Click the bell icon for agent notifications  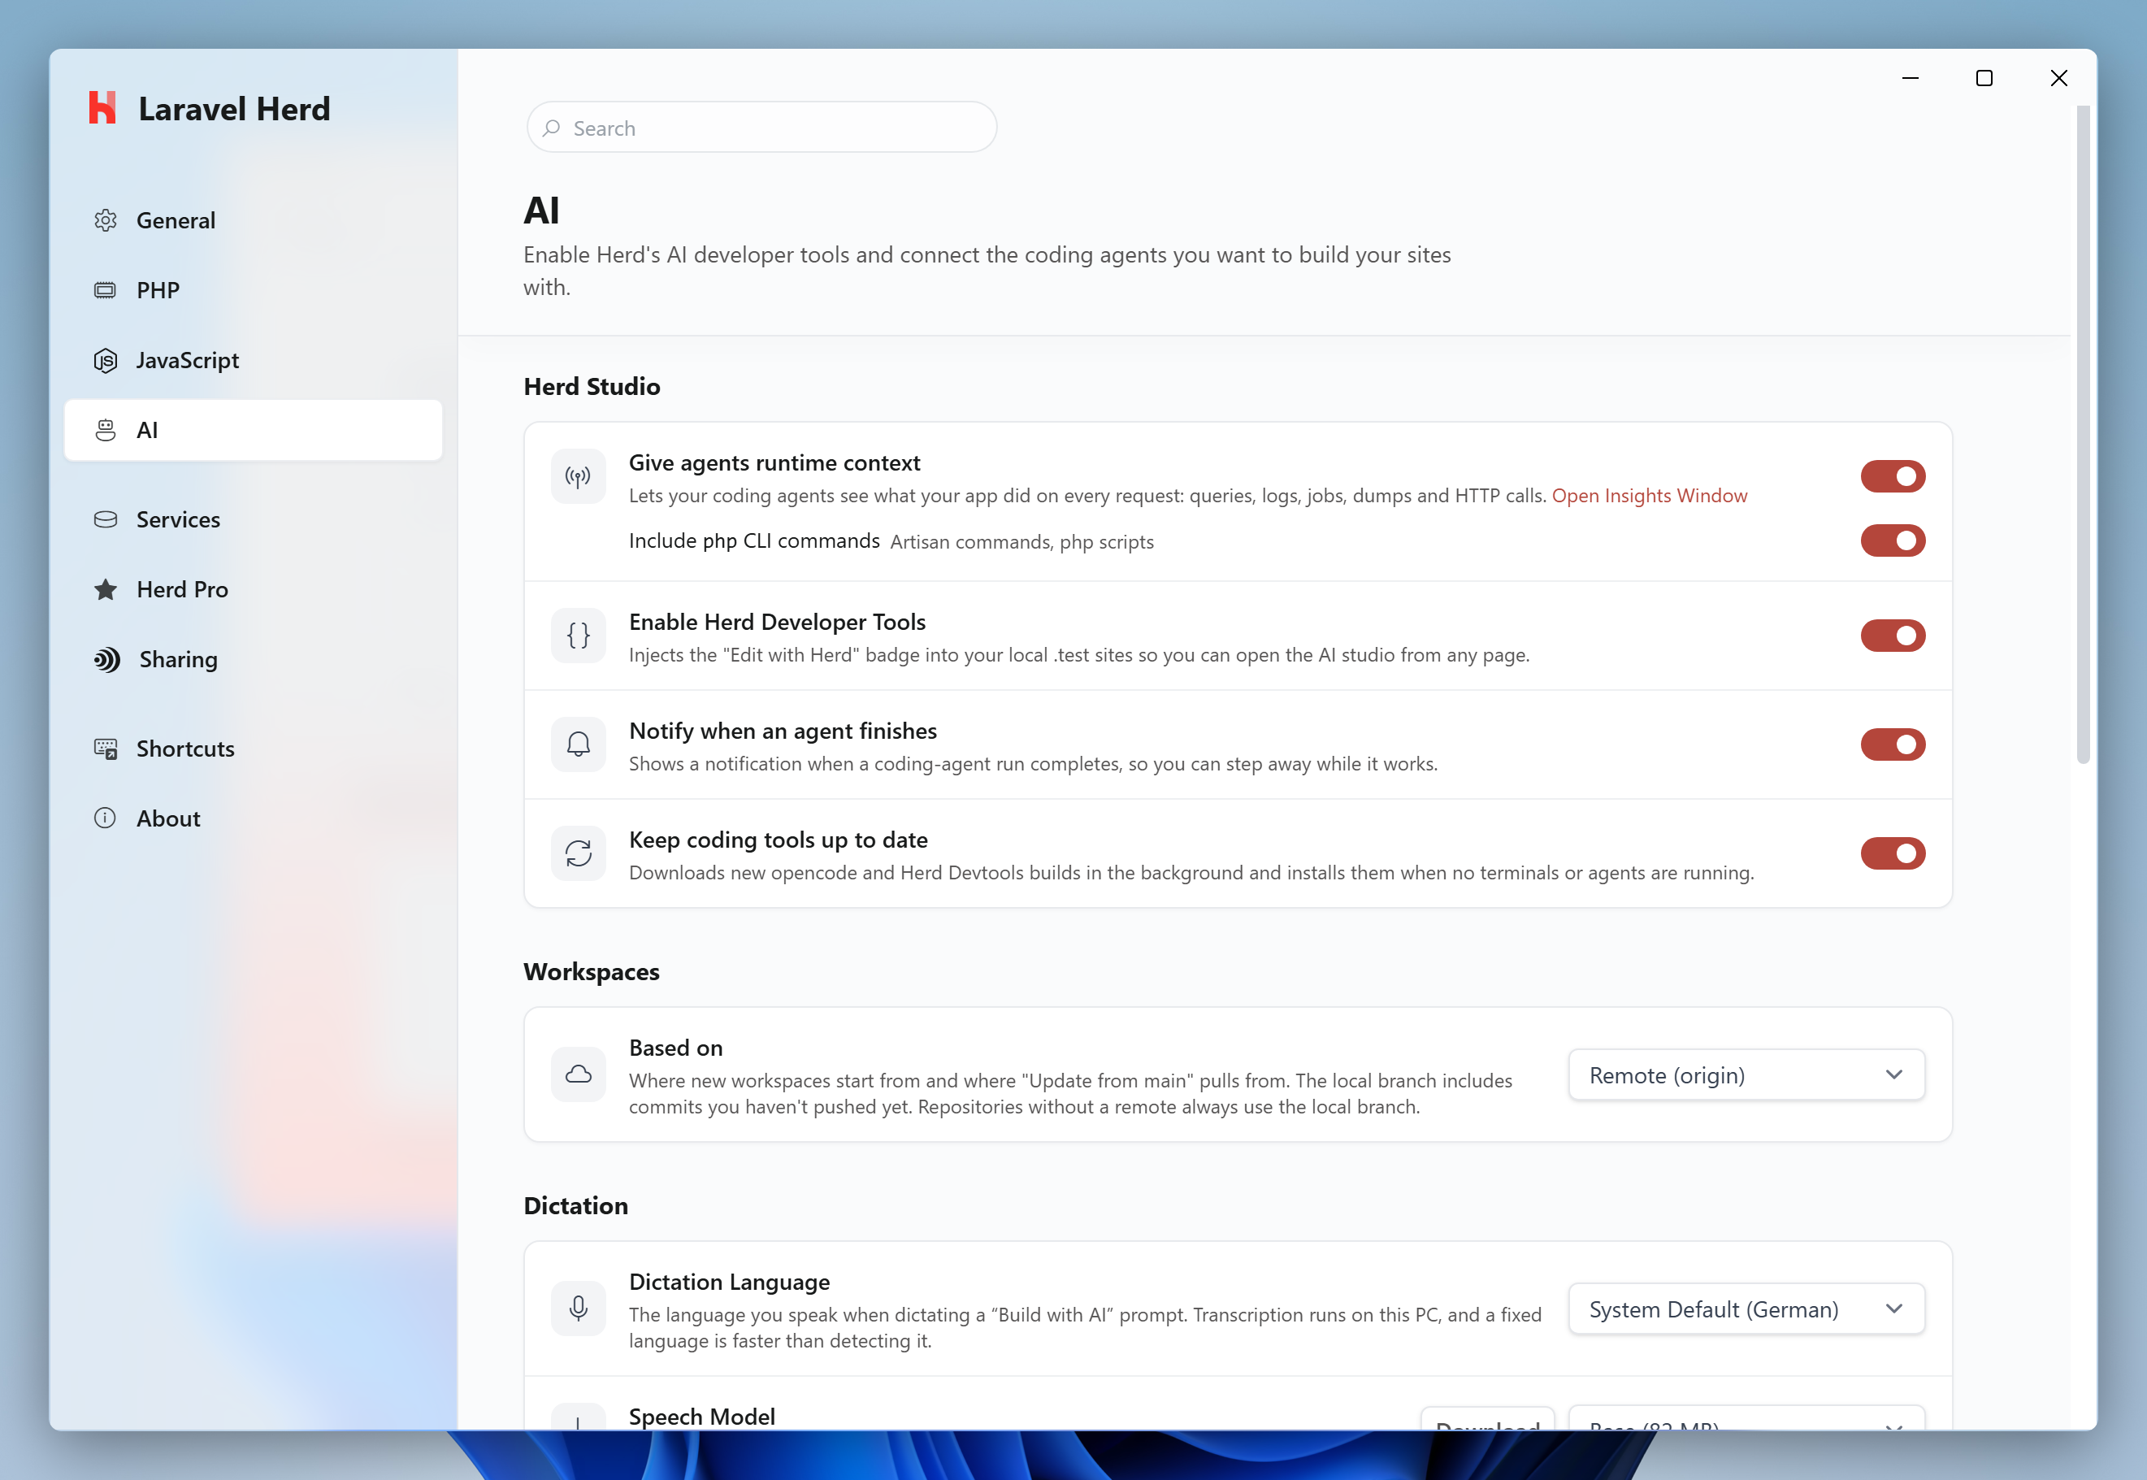[x=579, y=744]
